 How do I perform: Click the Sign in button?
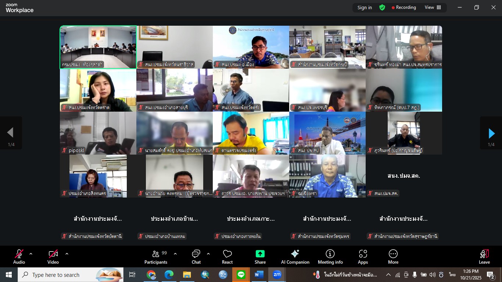point(365,7)
